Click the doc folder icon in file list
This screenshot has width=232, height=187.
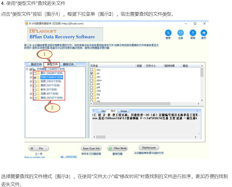click(95, 70)
